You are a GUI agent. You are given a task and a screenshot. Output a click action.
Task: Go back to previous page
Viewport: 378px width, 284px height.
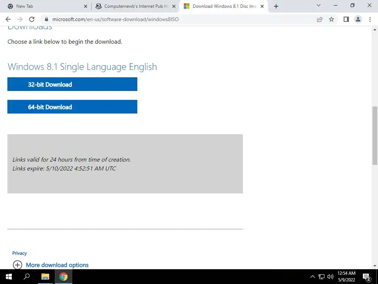click(8, 19)
